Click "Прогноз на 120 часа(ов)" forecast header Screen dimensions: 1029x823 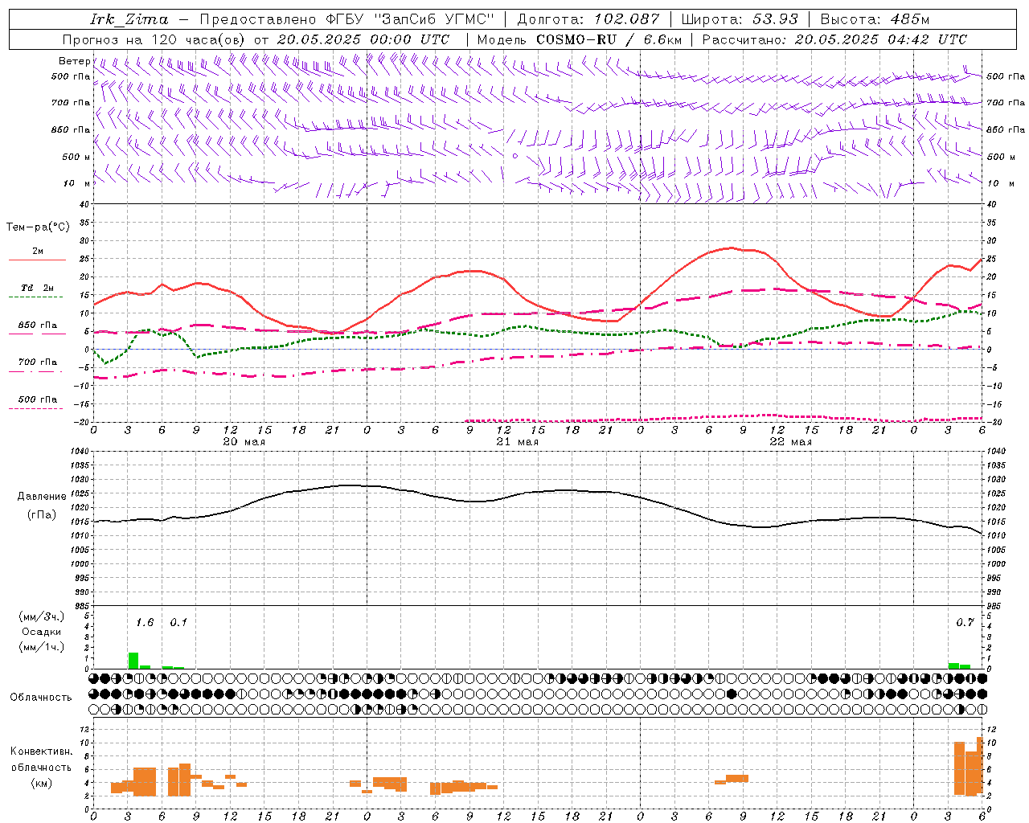154,39
